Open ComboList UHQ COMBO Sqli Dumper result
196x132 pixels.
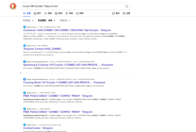tap(67, 30)
